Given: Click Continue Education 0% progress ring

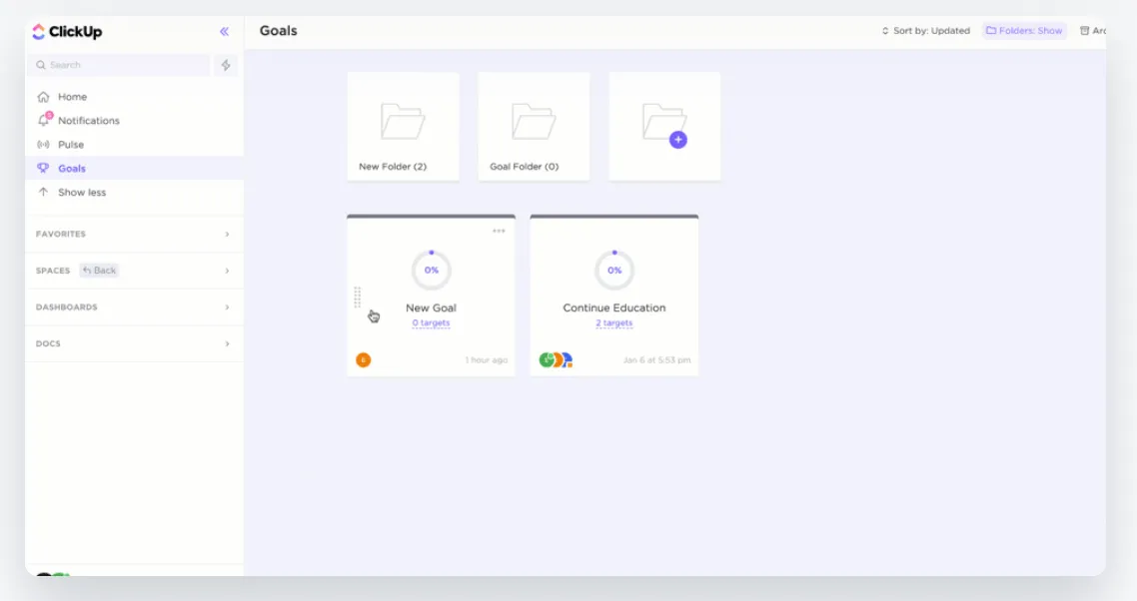Looking at the screenshot, I should (x=614, y=270).
